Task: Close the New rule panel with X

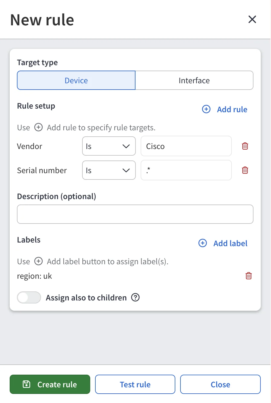Action: 252,20
